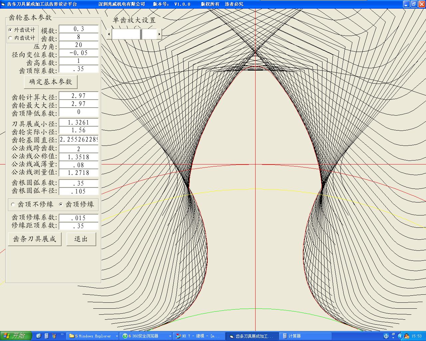The width and height of the screenshot is (426, 341).
Task: Select 内齿设计 radio button
Action: click(22, 38)
